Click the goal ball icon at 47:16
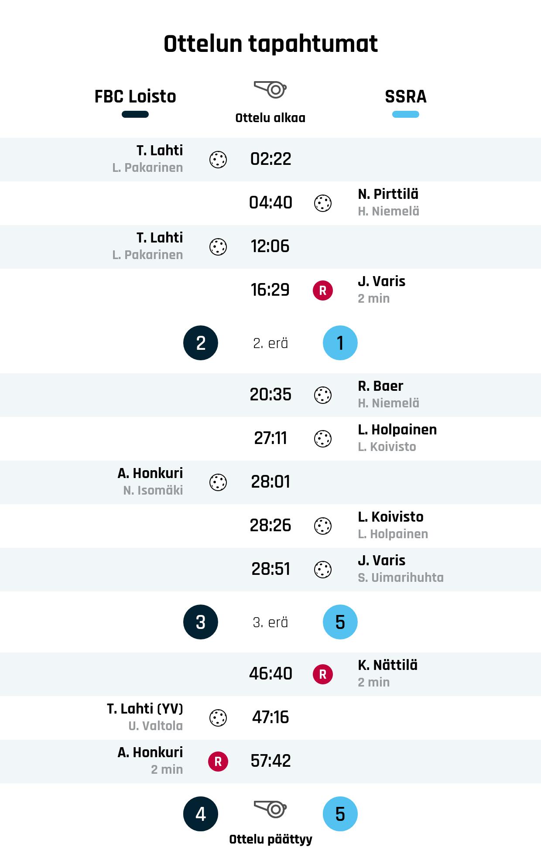Viewport: 541px width, 854px height. pos(218,718)
